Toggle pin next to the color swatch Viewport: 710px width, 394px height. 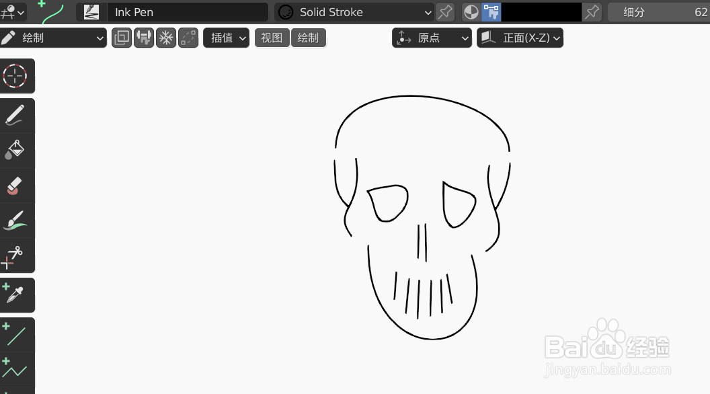[x=592, y=12]
